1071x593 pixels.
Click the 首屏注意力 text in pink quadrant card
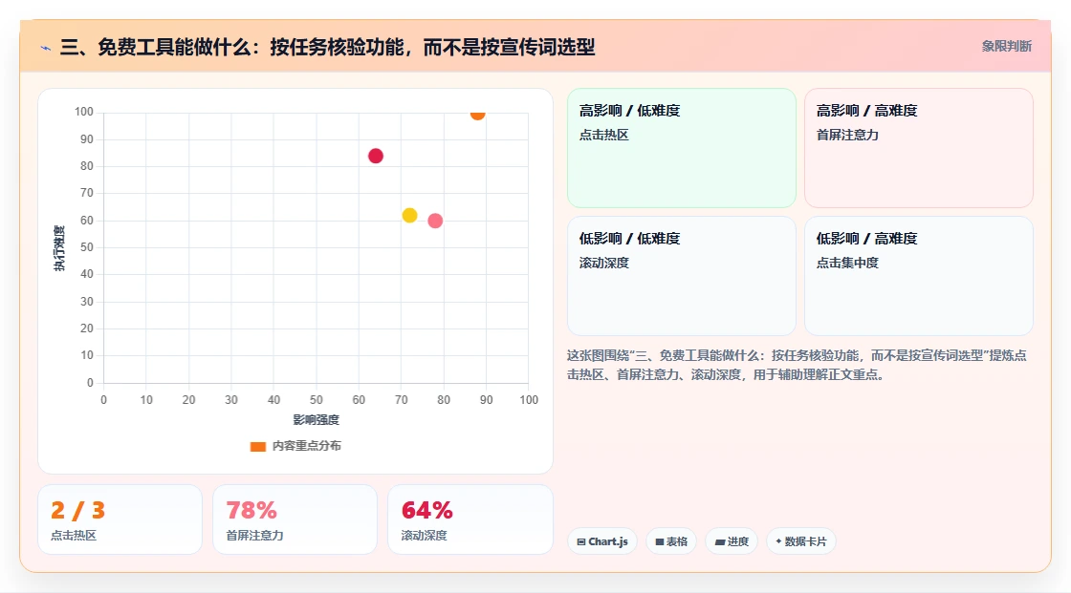point(847,135)
